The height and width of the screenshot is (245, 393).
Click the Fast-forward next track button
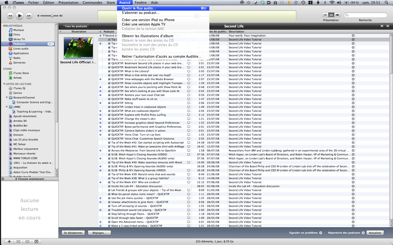point(29,16)
